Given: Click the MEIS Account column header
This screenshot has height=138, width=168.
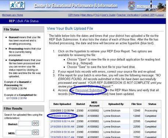Looking at the screenshot, I should click(94, 104).
